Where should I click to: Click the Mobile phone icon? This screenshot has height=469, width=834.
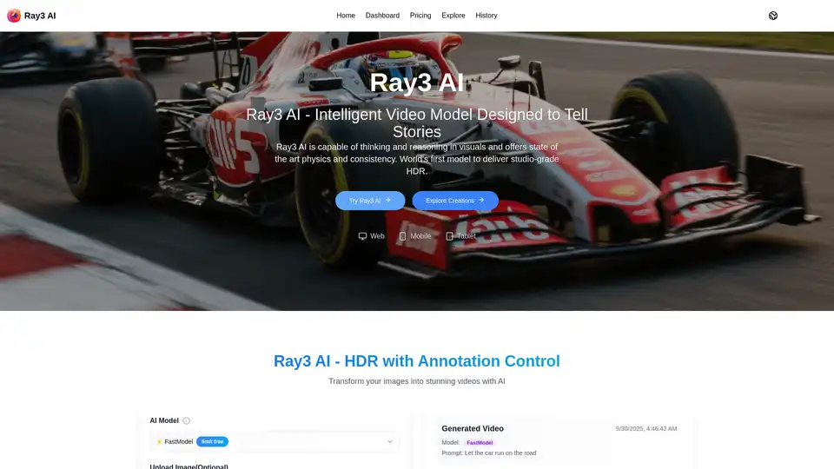coord(402,236)
